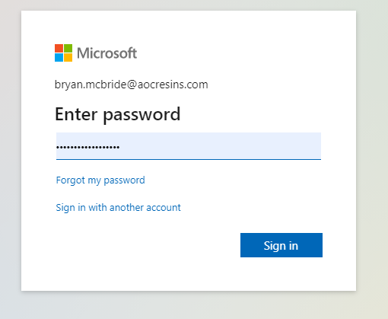This screenshot has height=319, width=388.
Task: Click the bryan.mcbride@aocresins.com email text
Action: click(132, 85)
